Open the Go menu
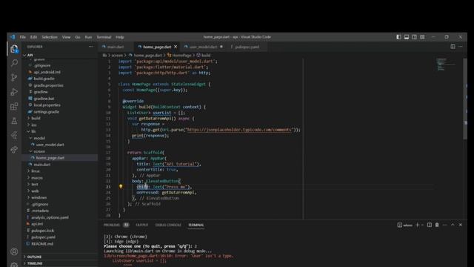Image resolution: width=474 pixels, height=267 pixels. coord(78,37)
